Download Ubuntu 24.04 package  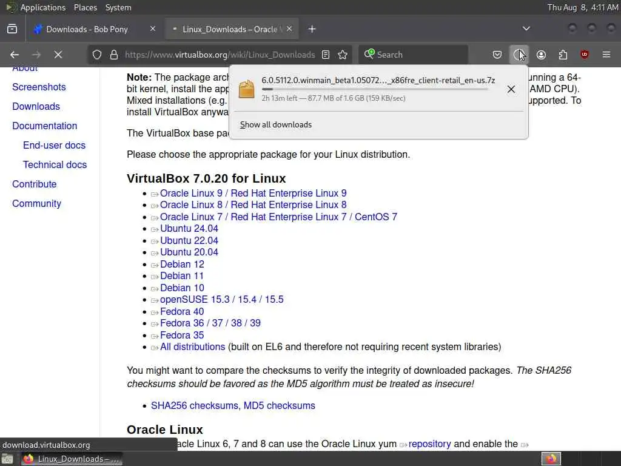point(189,229)
